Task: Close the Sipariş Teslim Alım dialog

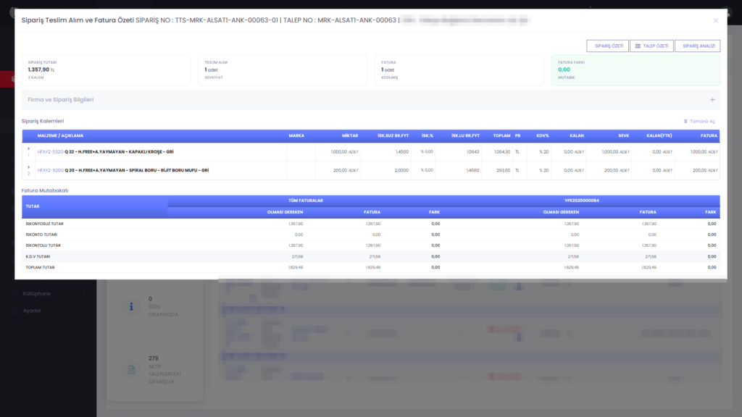Action: [x=715, y=21]
